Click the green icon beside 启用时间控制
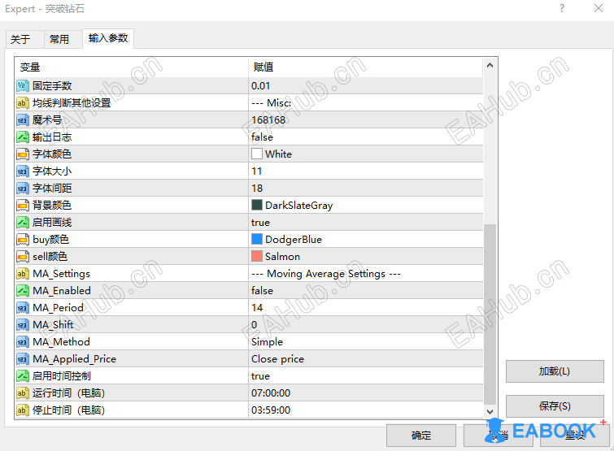614x451 pixels. coord(23,376)
